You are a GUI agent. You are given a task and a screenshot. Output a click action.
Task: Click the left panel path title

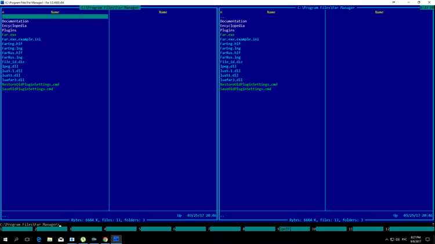click(110, 8)
